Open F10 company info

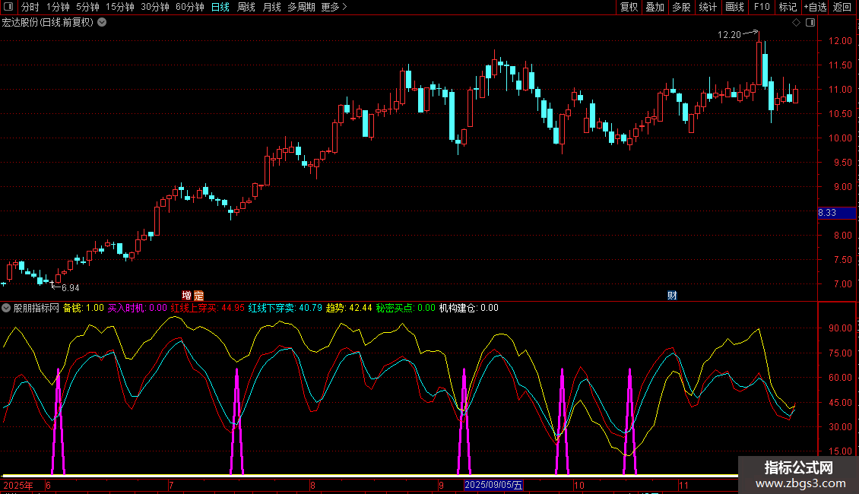click(761, 8)
